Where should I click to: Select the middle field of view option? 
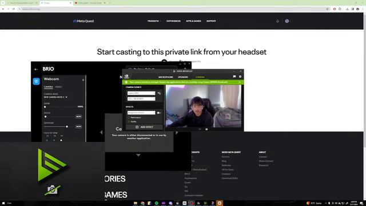[x=54, y=140]
